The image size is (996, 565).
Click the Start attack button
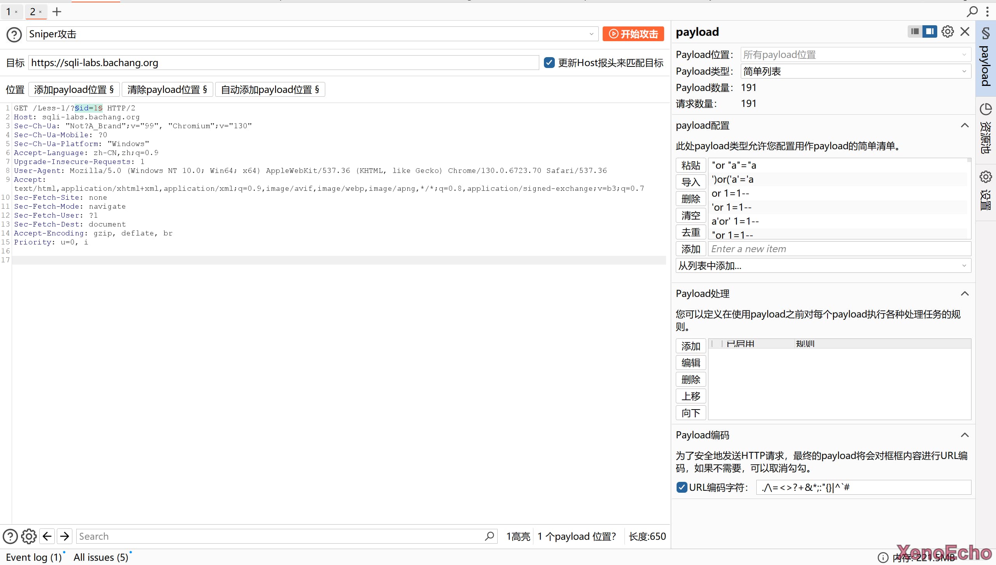[x=633, y=34]
